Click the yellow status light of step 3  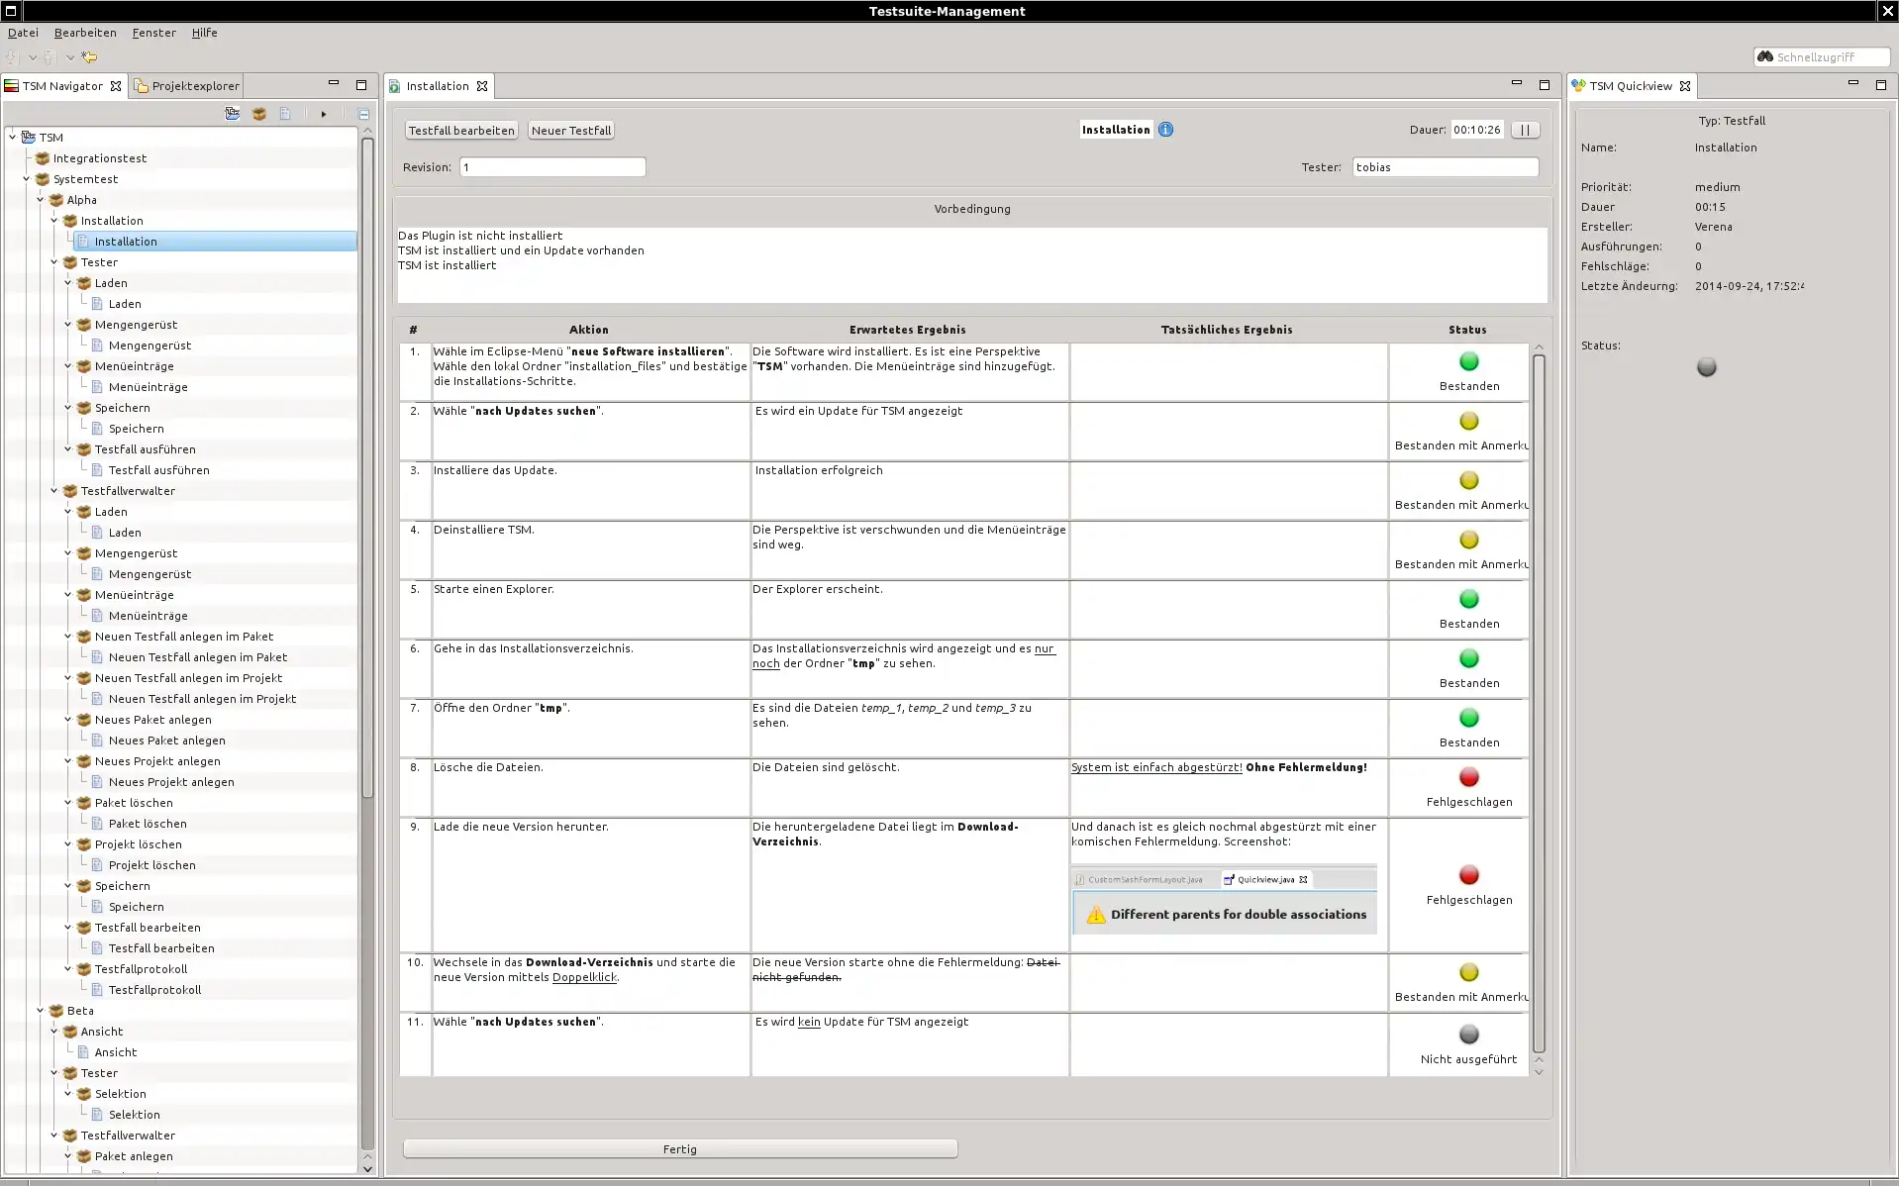pos(1469,480)
